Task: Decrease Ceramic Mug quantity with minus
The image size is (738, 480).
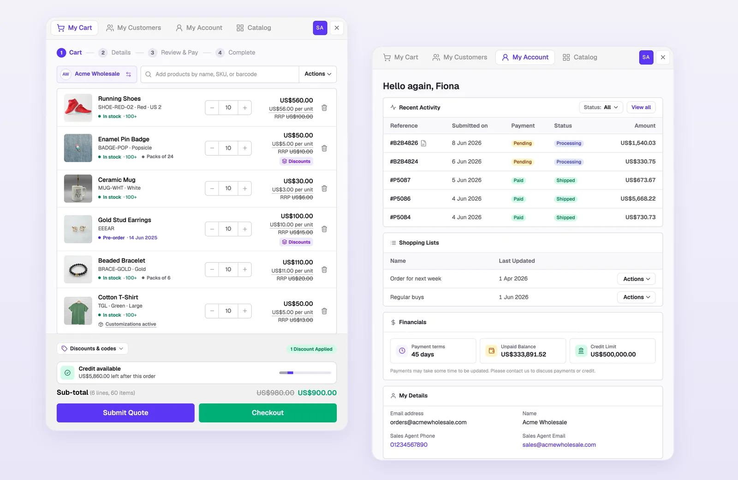Action: pyautogui.click(x=212, y=188)
